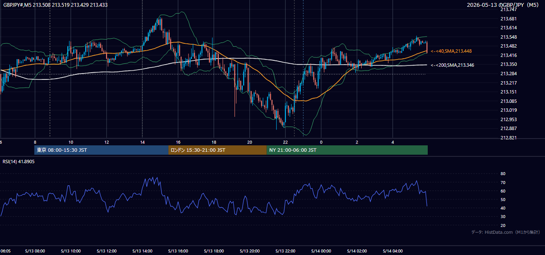The image size is (545, 255).
Task: Click price level 213.416 on axis
Action: 508,55
